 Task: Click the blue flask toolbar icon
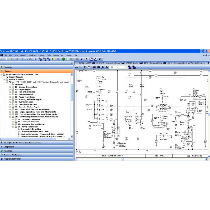81,59
